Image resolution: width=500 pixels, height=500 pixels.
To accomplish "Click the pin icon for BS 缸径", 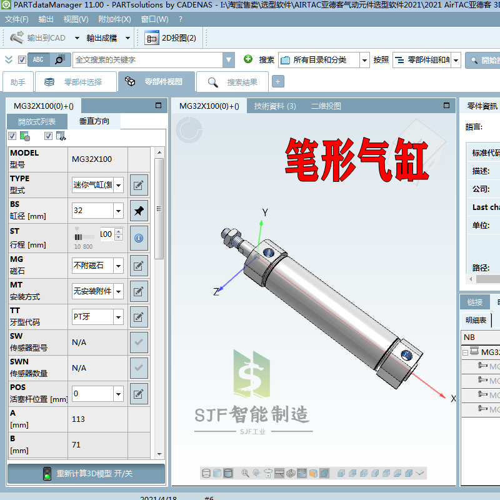I will (x=139, y=211).
